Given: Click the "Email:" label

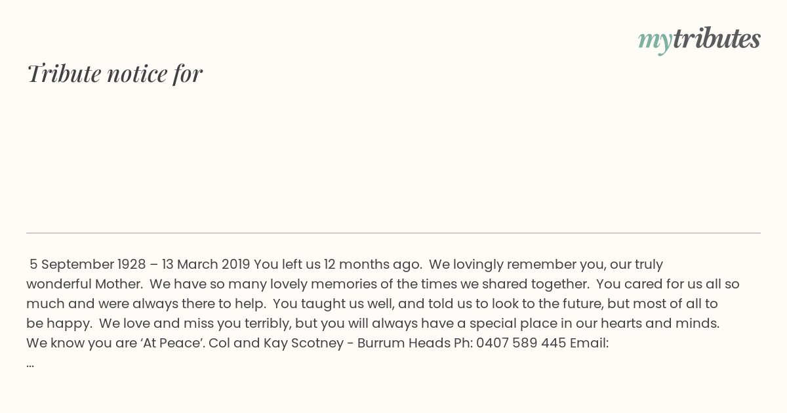Looking at the screenshot, I should click(589, 343).
